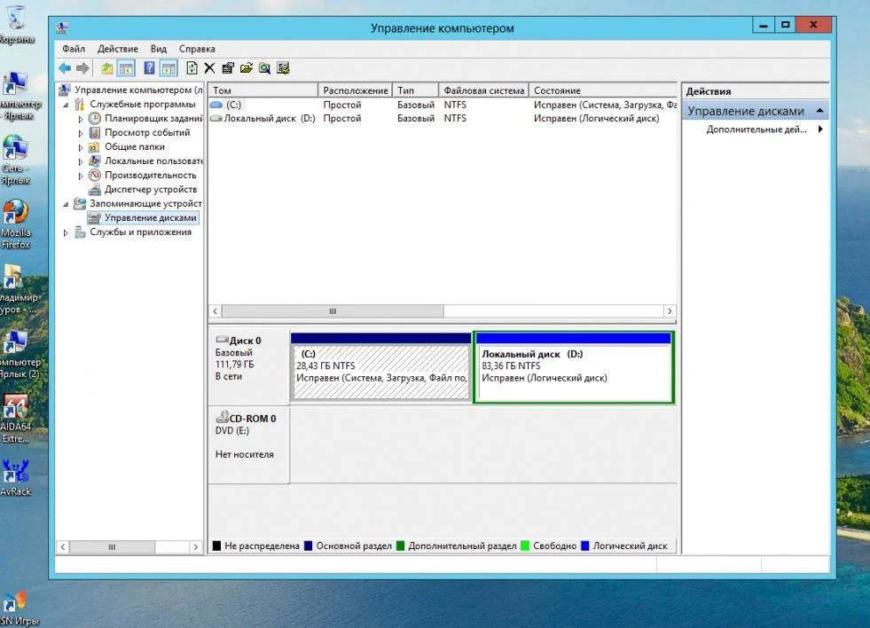Collapse the Запоминающие устройства node

click(66, 204)
